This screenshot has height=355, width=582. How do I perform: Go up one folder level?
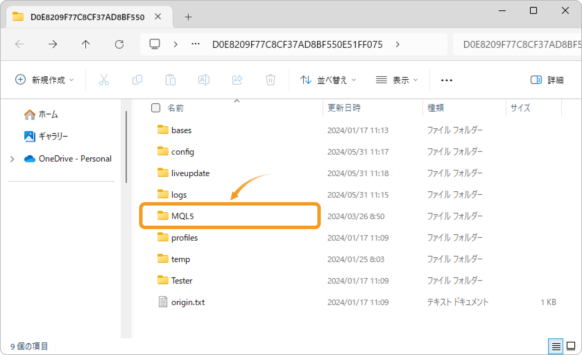tap(86, 44)
